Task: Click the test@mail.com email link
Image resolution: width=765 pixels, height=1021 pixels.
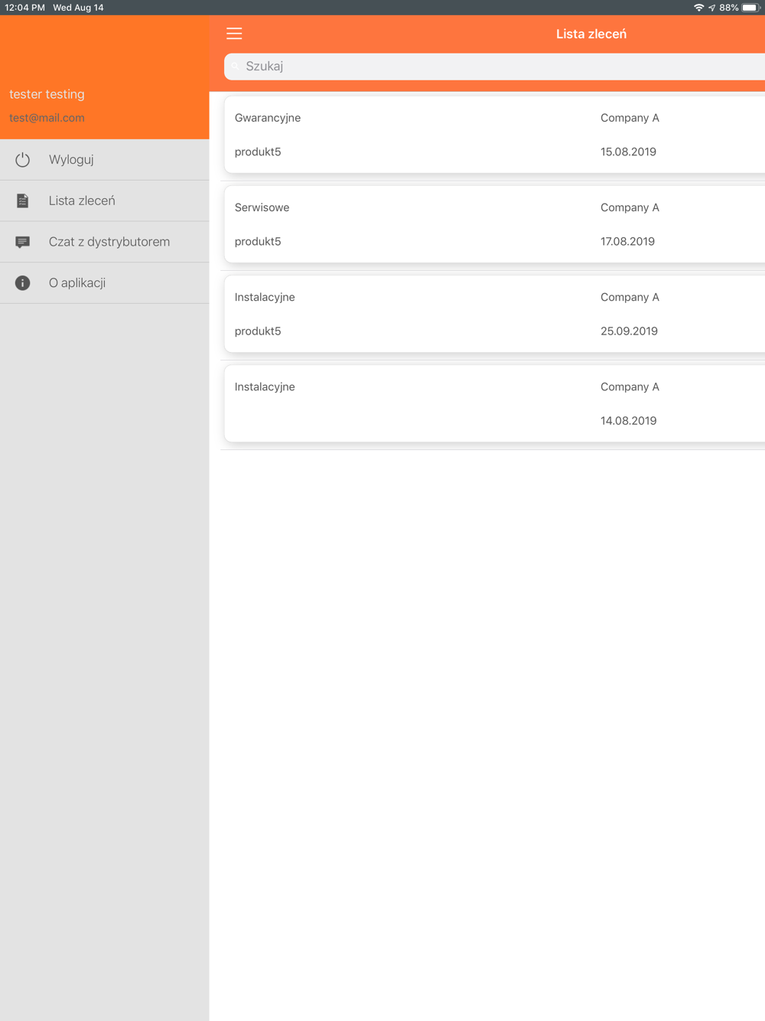Action: [x=47, y=118]
